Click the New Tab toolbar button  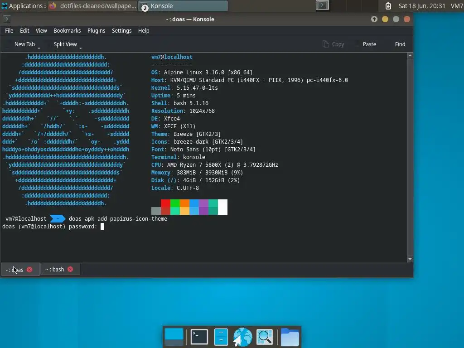click(x=24, y=44)
